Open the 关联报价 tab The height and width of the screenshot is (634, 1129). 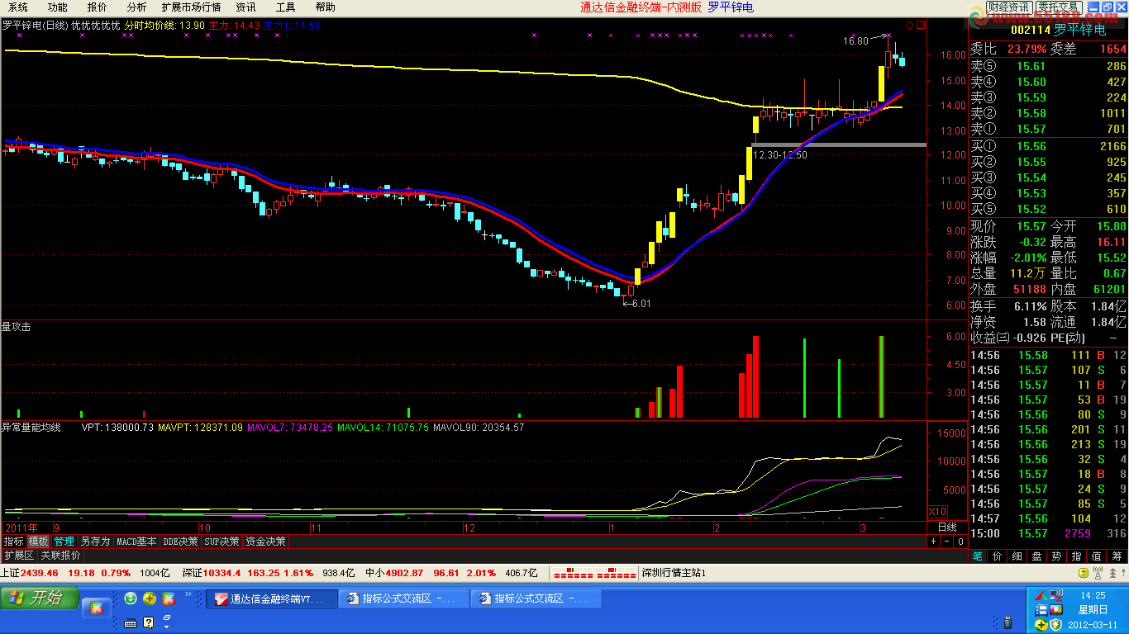pos(61,556)
